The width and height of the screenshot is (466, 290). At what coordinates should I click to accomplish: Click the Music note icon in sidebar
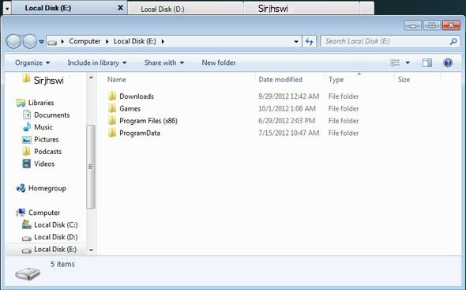[x=27, y=127]
